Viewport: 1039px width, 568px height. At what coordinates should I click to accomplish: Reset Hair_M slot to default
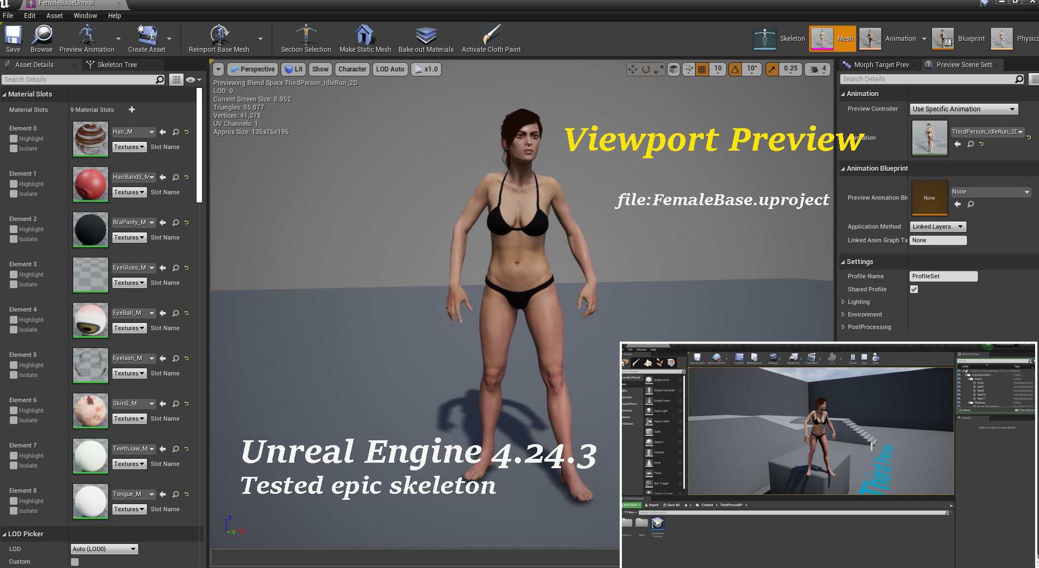(187, 132)
